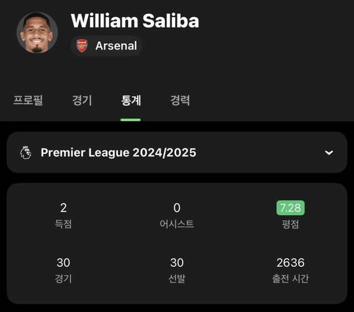
Task: Click the Premier League logo icon
Action: [x=26, y=153]
